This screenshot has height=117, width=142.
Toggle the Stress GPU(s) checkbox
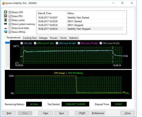10,32
